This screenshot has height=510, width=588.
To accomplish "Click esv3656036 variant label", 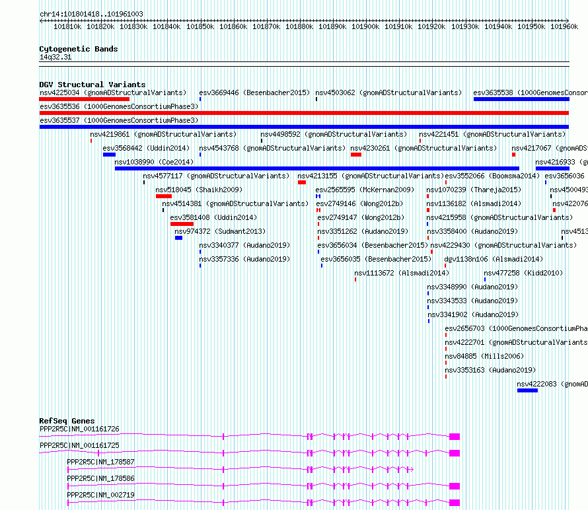I will 564,176.
